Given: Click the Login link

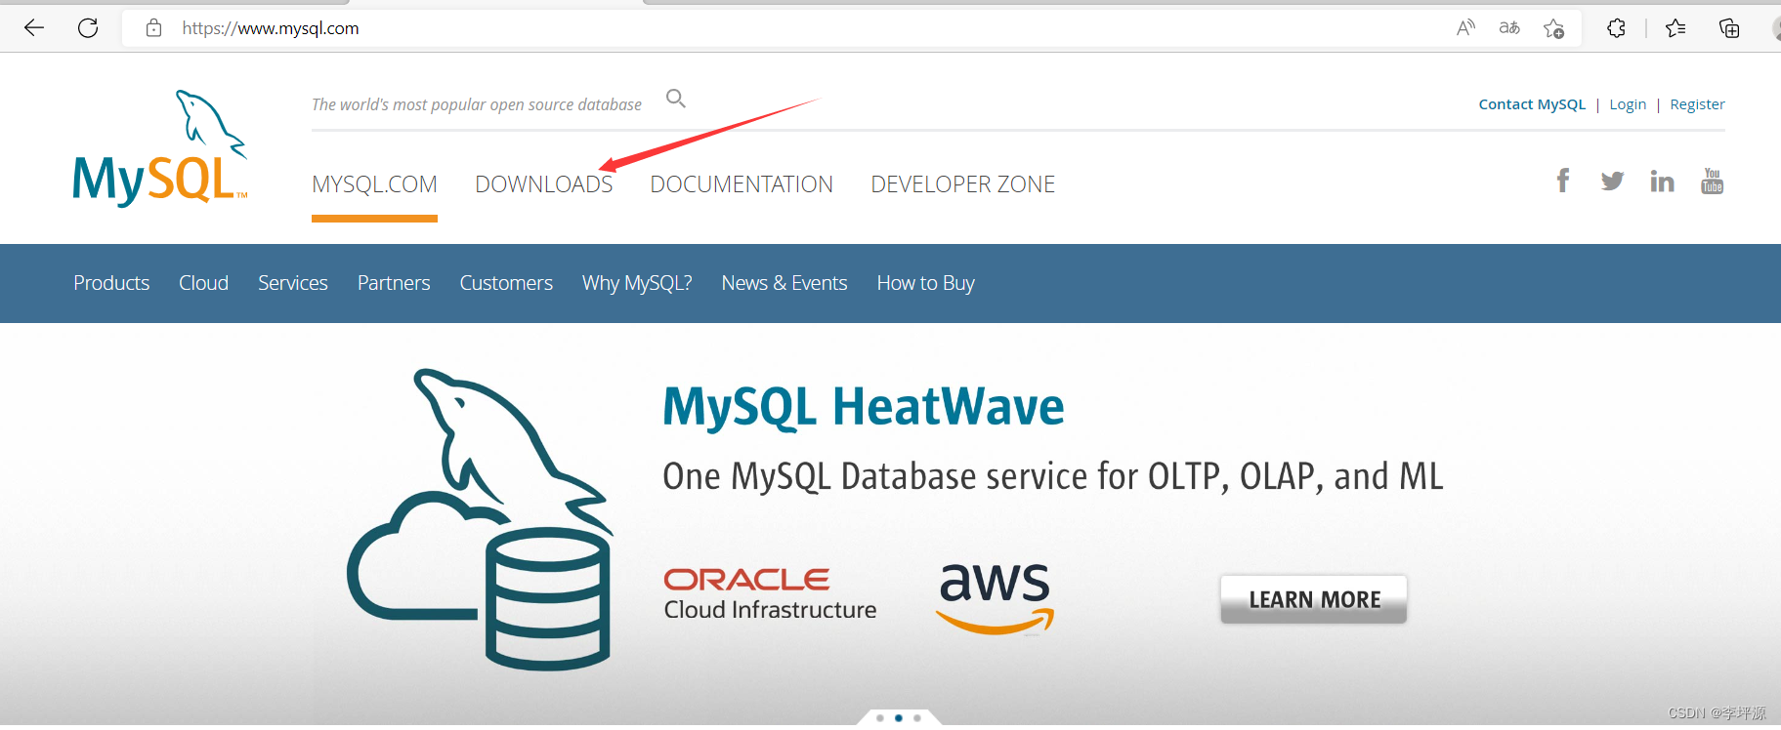Looking at the screenshot, I should pyautogui.click(x=1628, y=104).
